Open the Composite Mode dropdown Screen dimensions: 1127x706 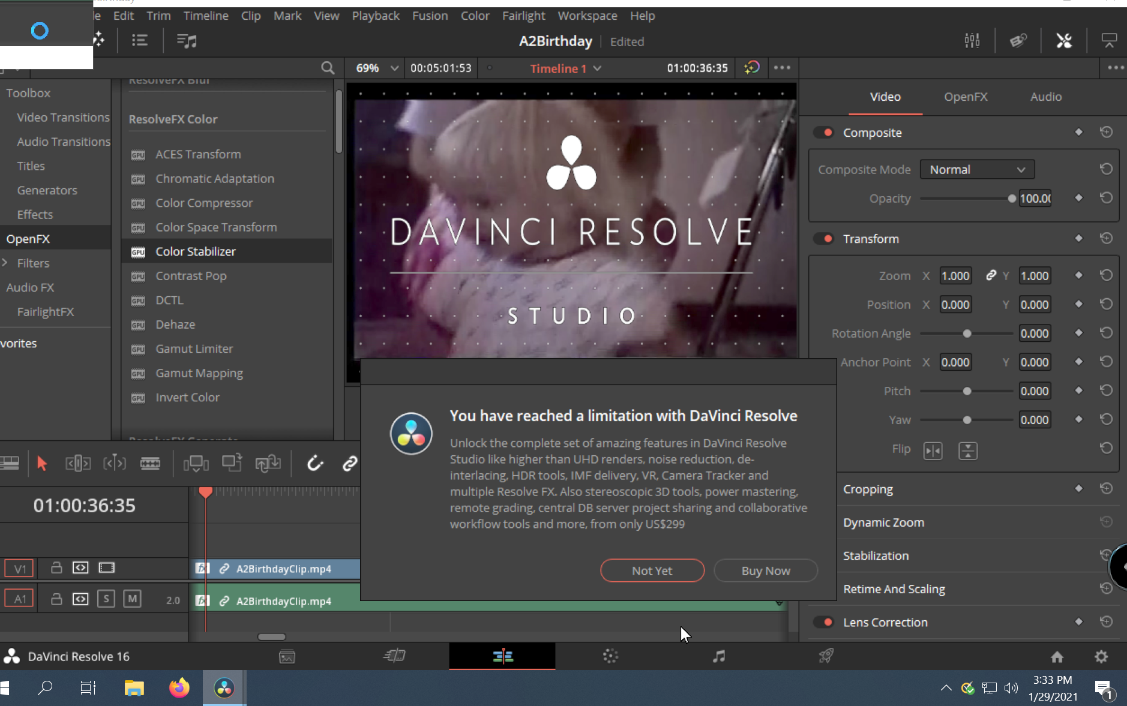point(977,170)
